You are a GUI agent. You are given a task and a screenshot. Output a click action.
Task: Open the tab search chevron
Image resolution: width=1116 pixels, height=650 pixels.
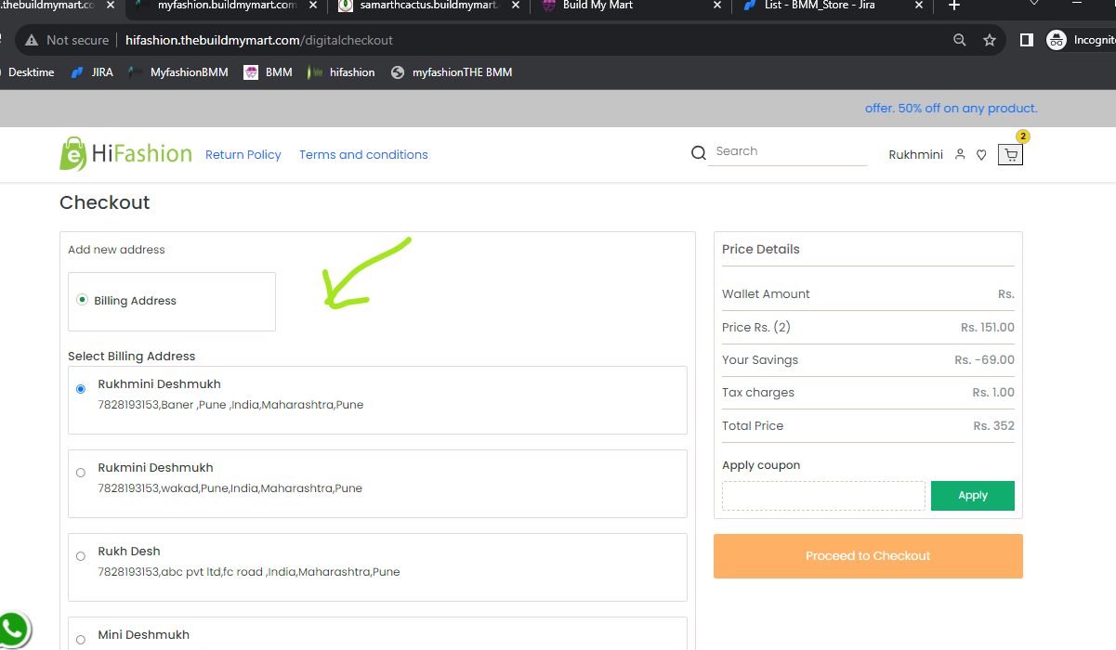point(1034,5)
